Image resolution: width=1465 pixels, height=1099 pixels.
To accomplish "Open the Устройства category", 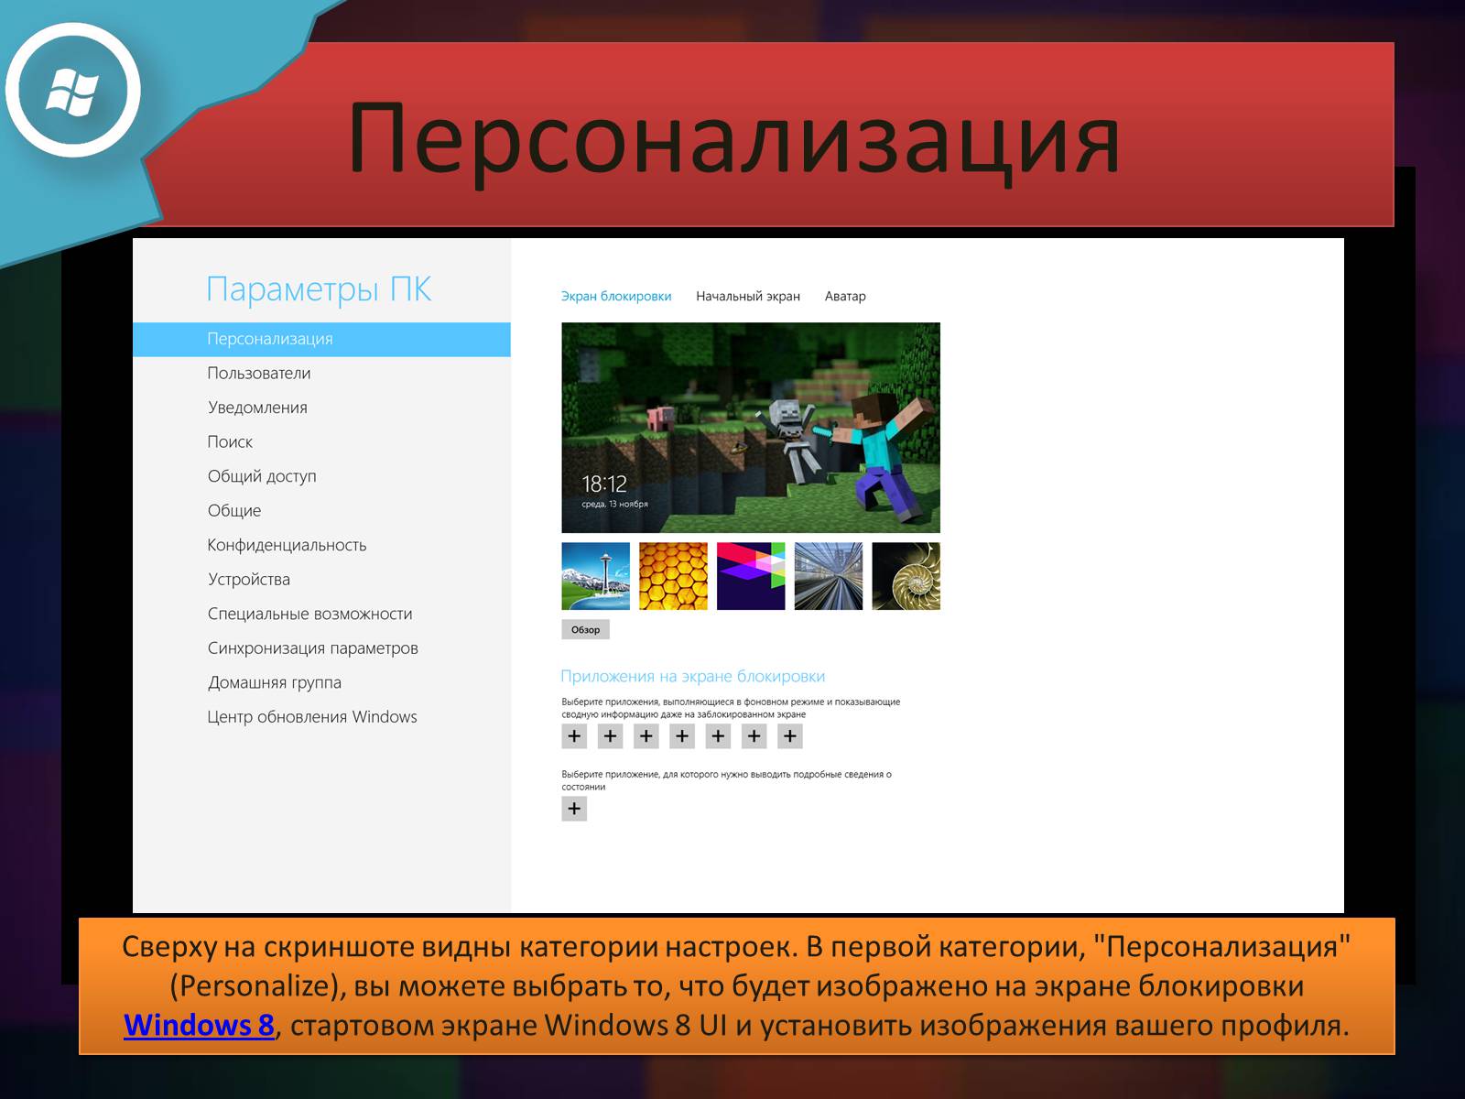I will pyautogui.click(x=249, y=579).
